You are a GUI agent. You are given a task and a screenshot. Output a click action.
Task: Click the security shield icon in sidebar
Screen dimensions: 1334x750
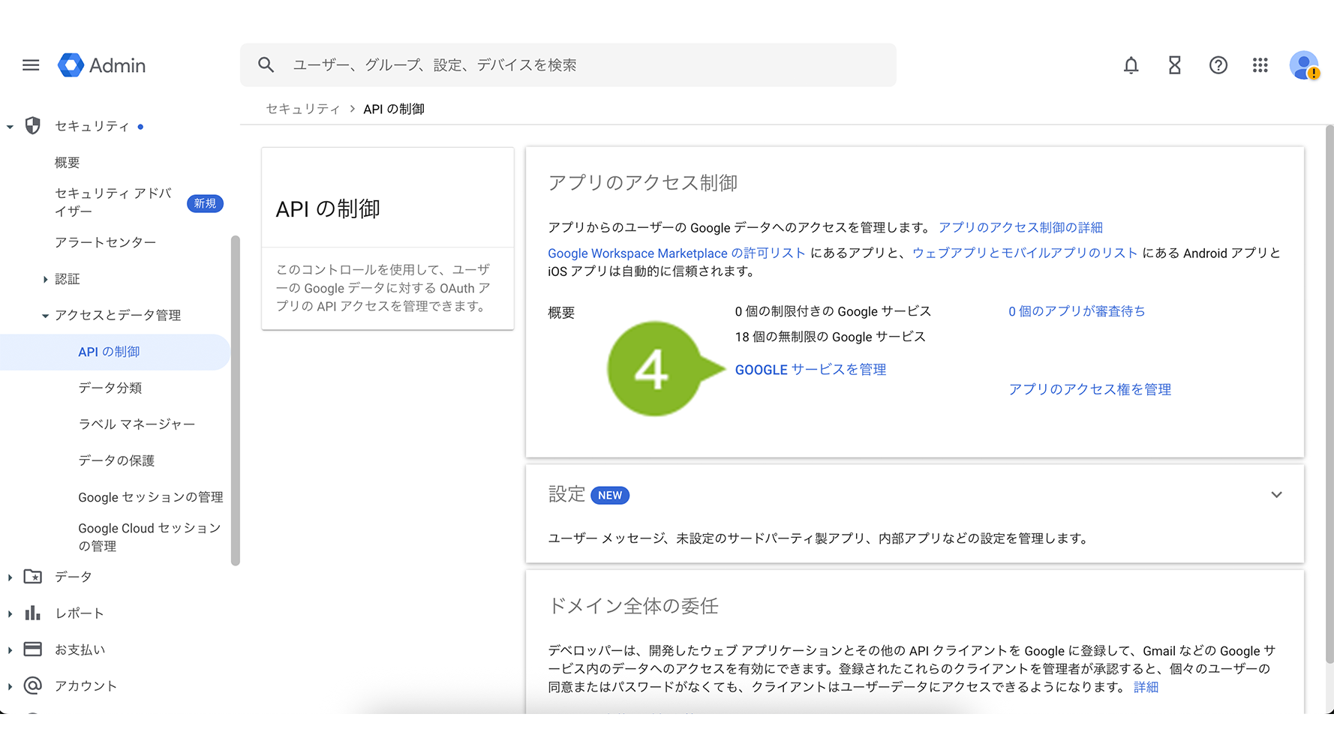tap(33, 126)
